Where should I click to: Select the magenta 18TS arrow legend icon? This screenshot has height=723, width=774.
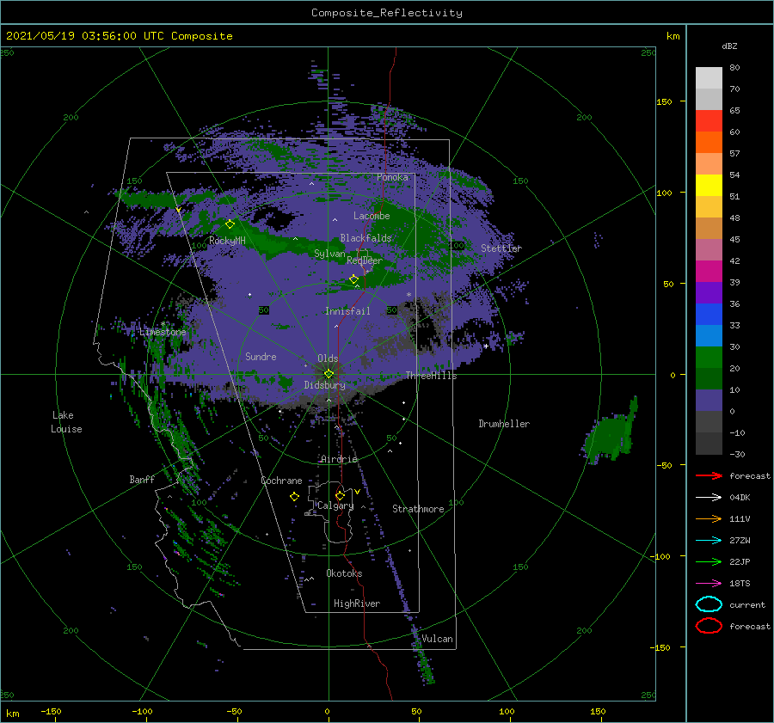coord(709,584)
